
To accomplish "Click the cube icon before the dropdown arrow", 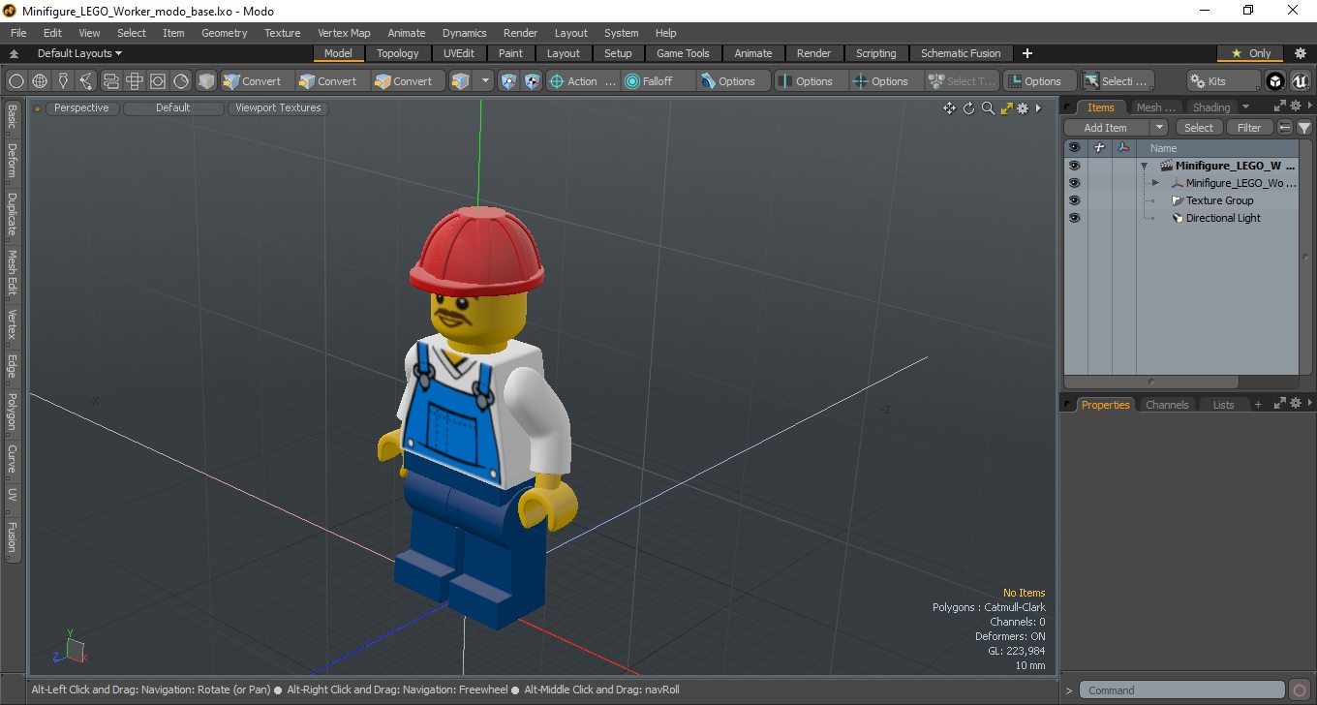I will coord(461,81).
